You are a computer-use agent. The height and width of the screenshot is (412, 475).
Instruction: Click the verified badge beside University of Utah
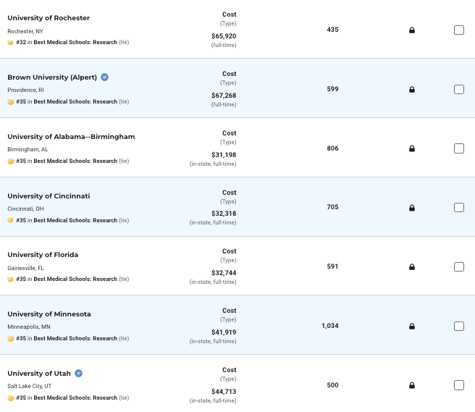point(79,374)
